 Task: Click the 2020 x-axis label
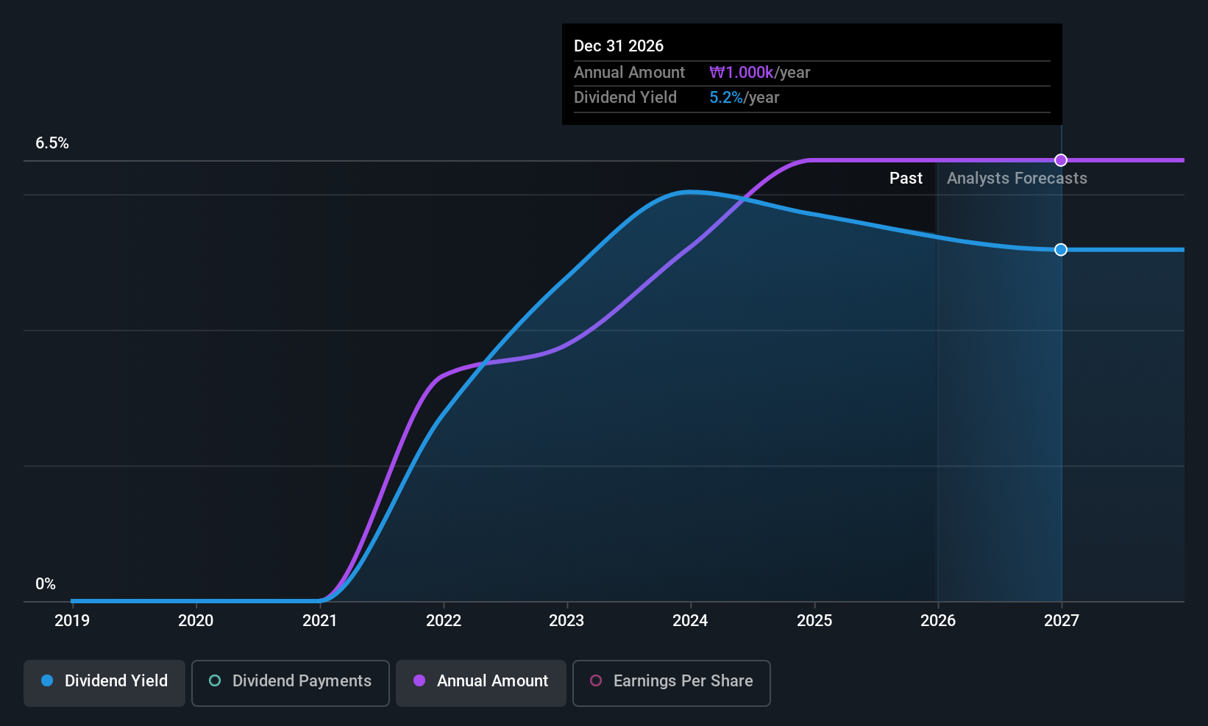click(x=196, y=621)
